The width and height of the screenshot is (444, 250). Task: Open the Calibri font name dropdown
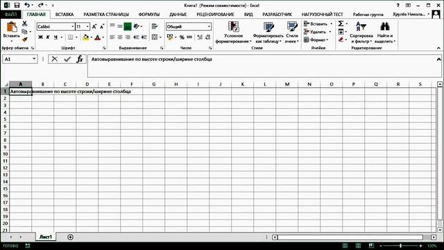(72, 26)
